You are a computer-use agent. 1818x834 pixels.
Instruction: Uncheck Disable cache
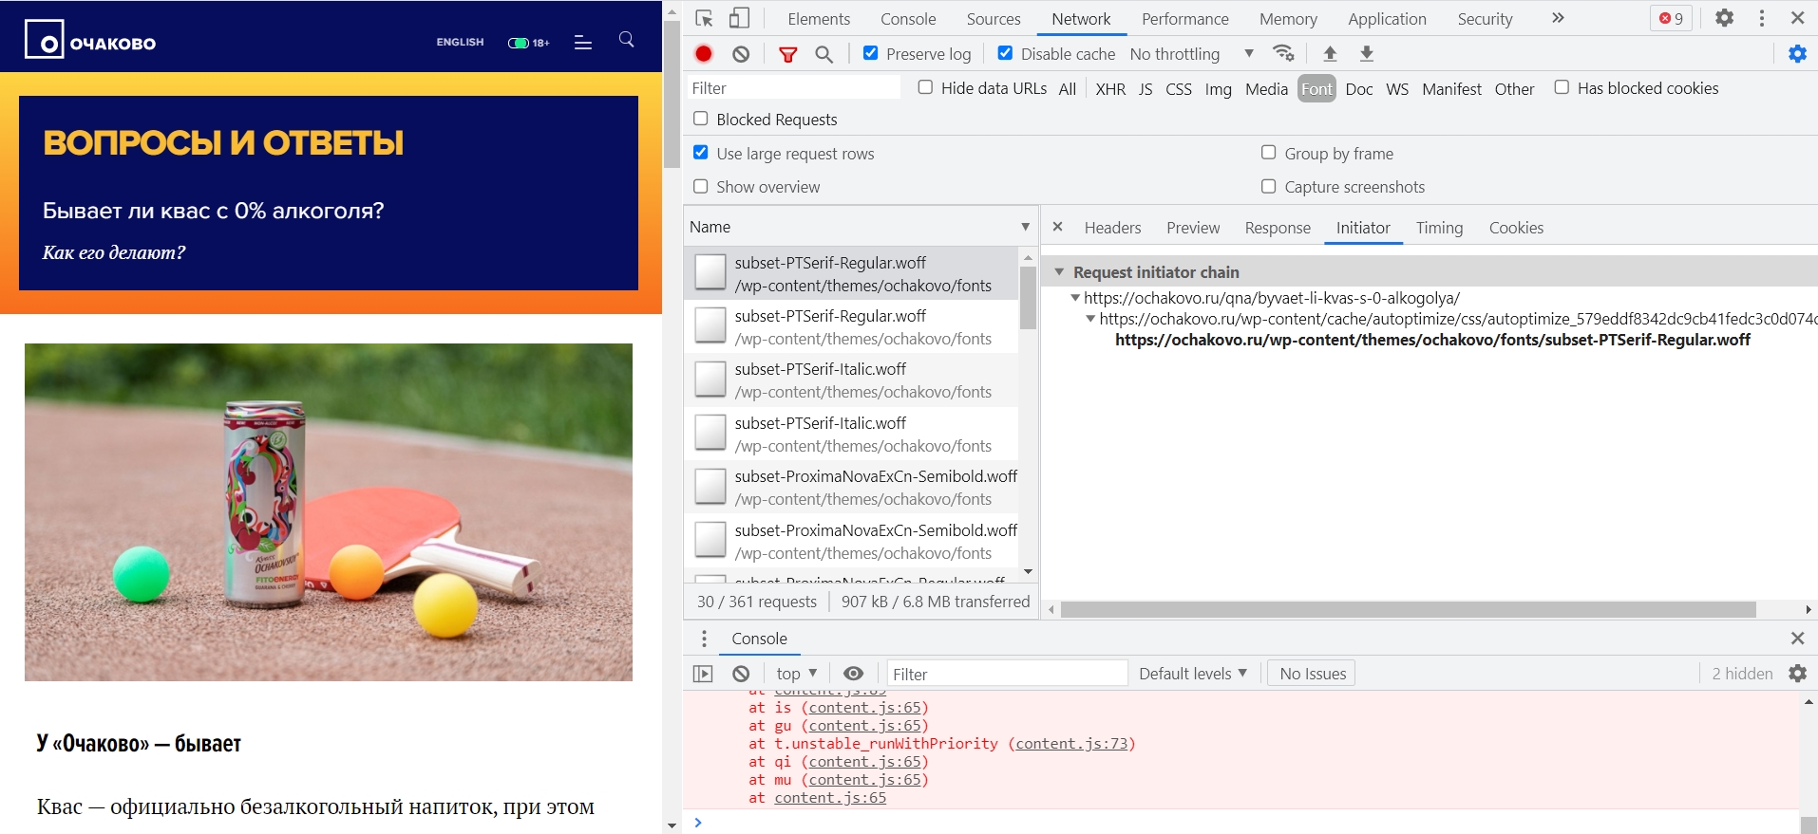point(1005,53)
